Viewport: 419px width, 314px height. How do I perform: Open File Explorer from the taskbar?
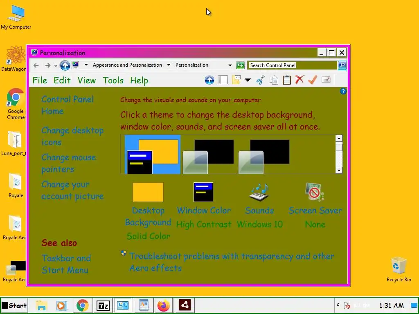tap(42, 305)
